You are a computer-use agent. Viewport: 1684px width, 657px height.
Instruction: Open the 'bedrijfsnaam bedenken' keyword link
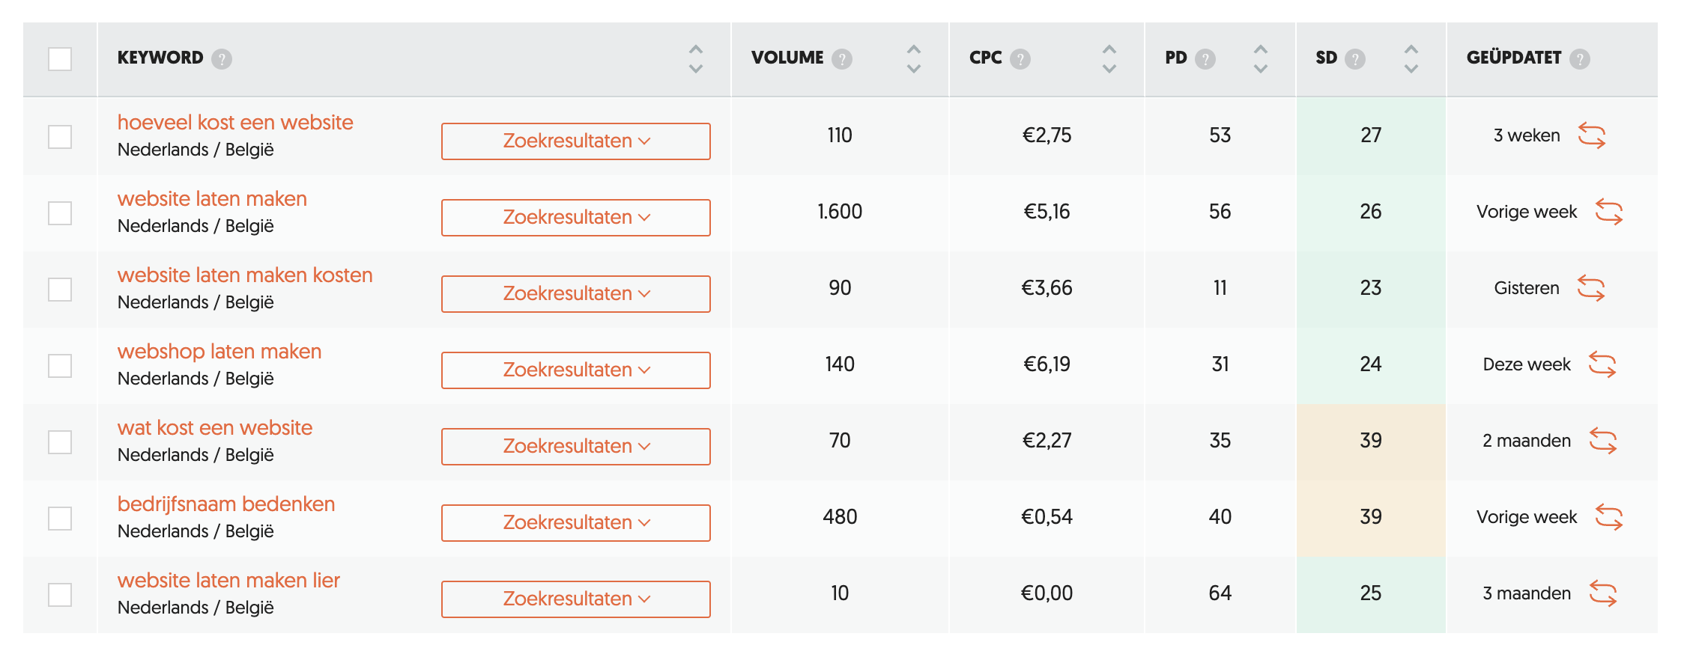[226, 504]
